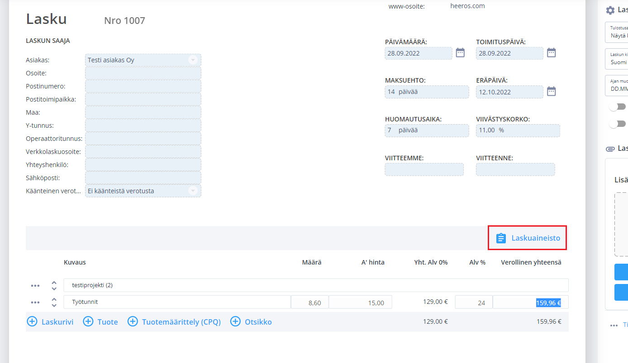Click the Työtunnit row's 129,00 € amount
This screenshot has width=628, height=363.
click(435, 302)
